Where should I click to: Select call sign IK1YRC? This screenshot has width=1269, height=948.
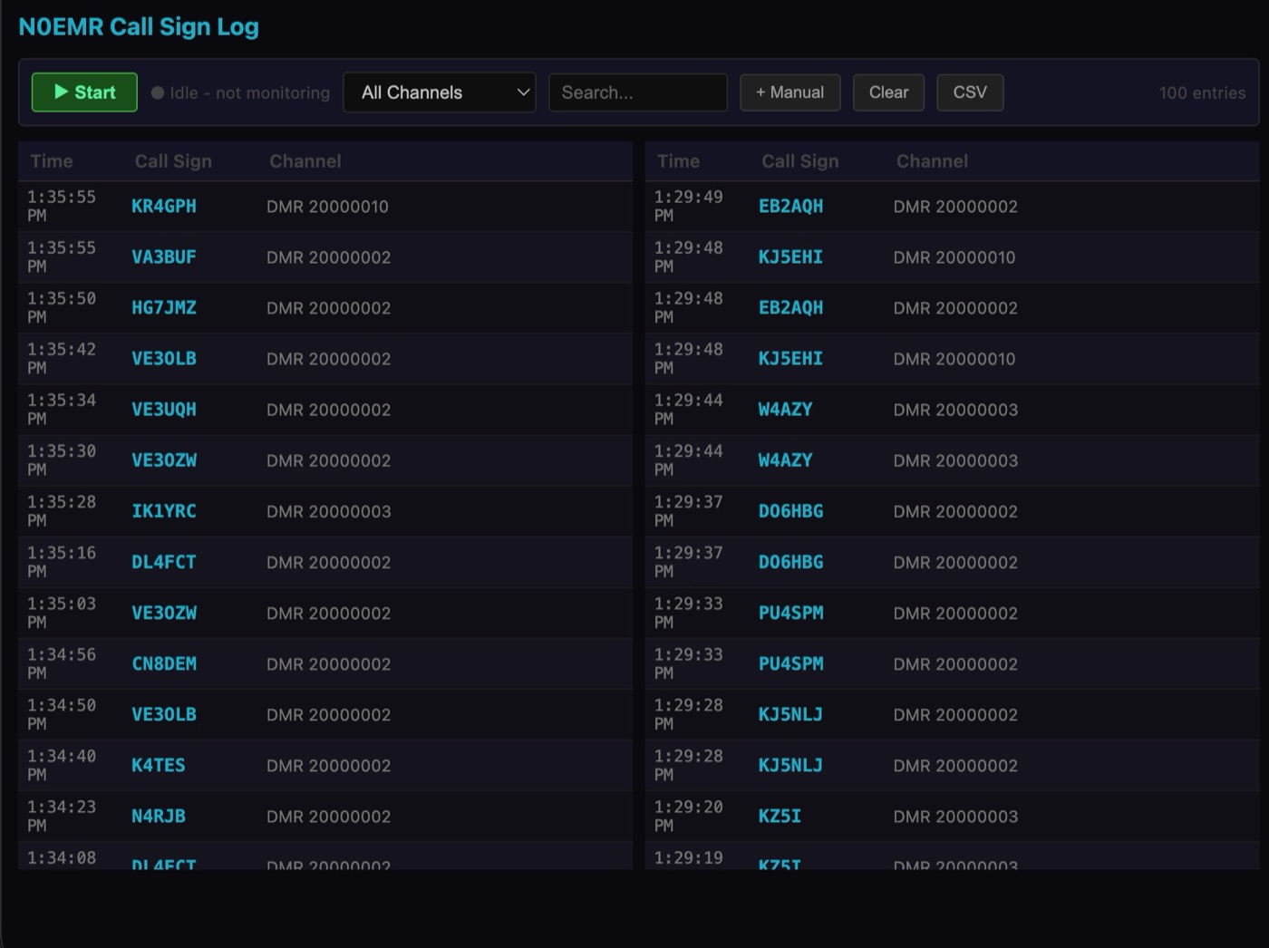(164, 510)
